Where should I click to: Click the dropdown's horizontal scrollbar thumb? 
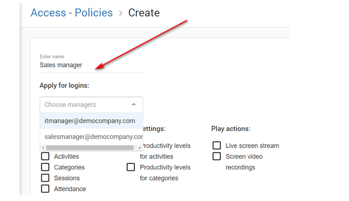tap(89, 148)
